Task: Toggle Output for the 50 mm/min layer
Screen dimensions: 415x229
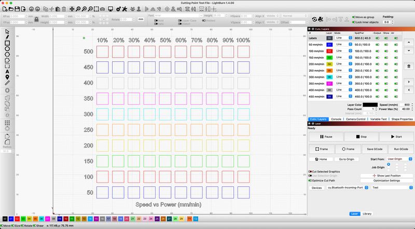Action: pos(377,45)
